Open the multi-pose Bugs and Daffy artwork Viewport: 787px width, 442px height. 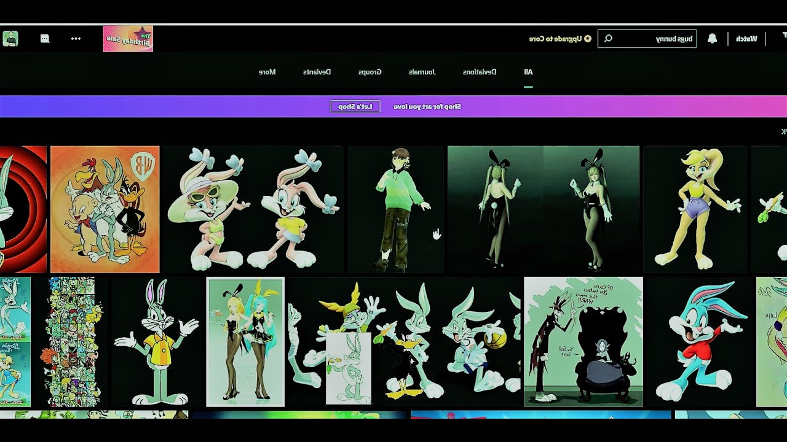405,342
